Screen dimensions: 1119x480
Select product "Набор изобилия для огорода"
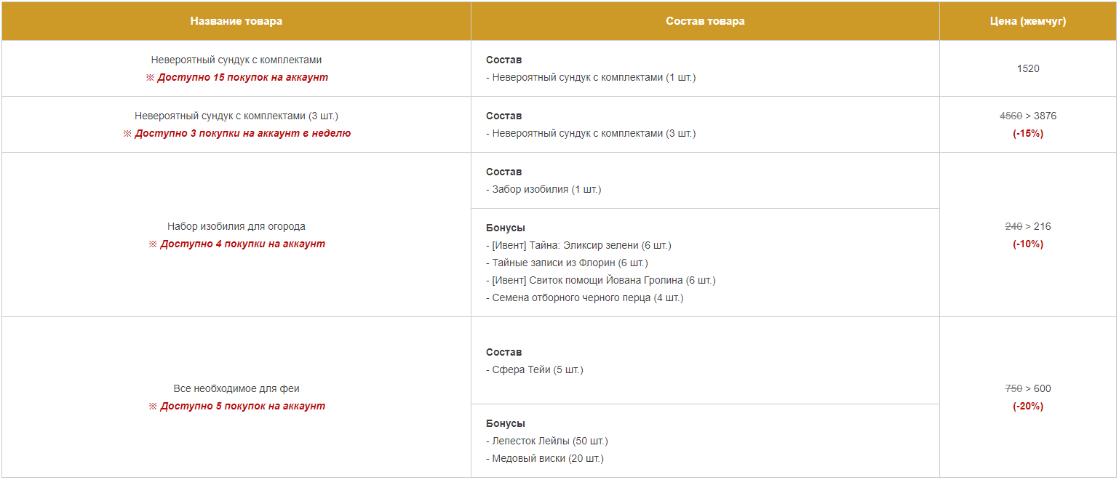pyautogui.click(x=236, y=226)
